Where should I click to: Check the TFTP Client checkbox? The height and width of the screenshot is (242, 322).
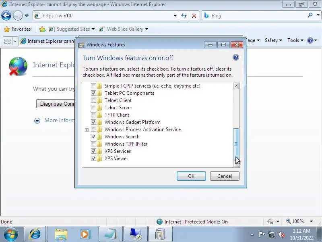click(93, 115)
